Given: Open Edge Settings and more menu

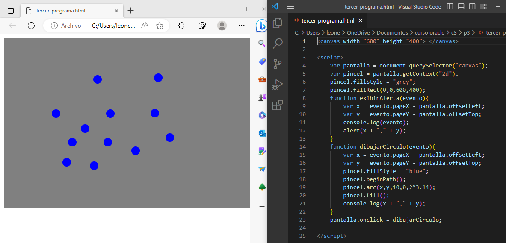Looking at the screenshot, I should pyautogui.click(x=241, y=26).
